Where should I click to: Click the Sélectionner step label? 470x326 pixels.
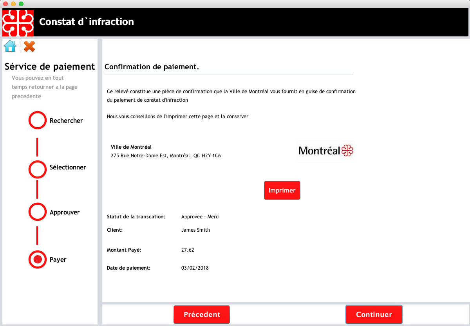click(x=68, y=167)
